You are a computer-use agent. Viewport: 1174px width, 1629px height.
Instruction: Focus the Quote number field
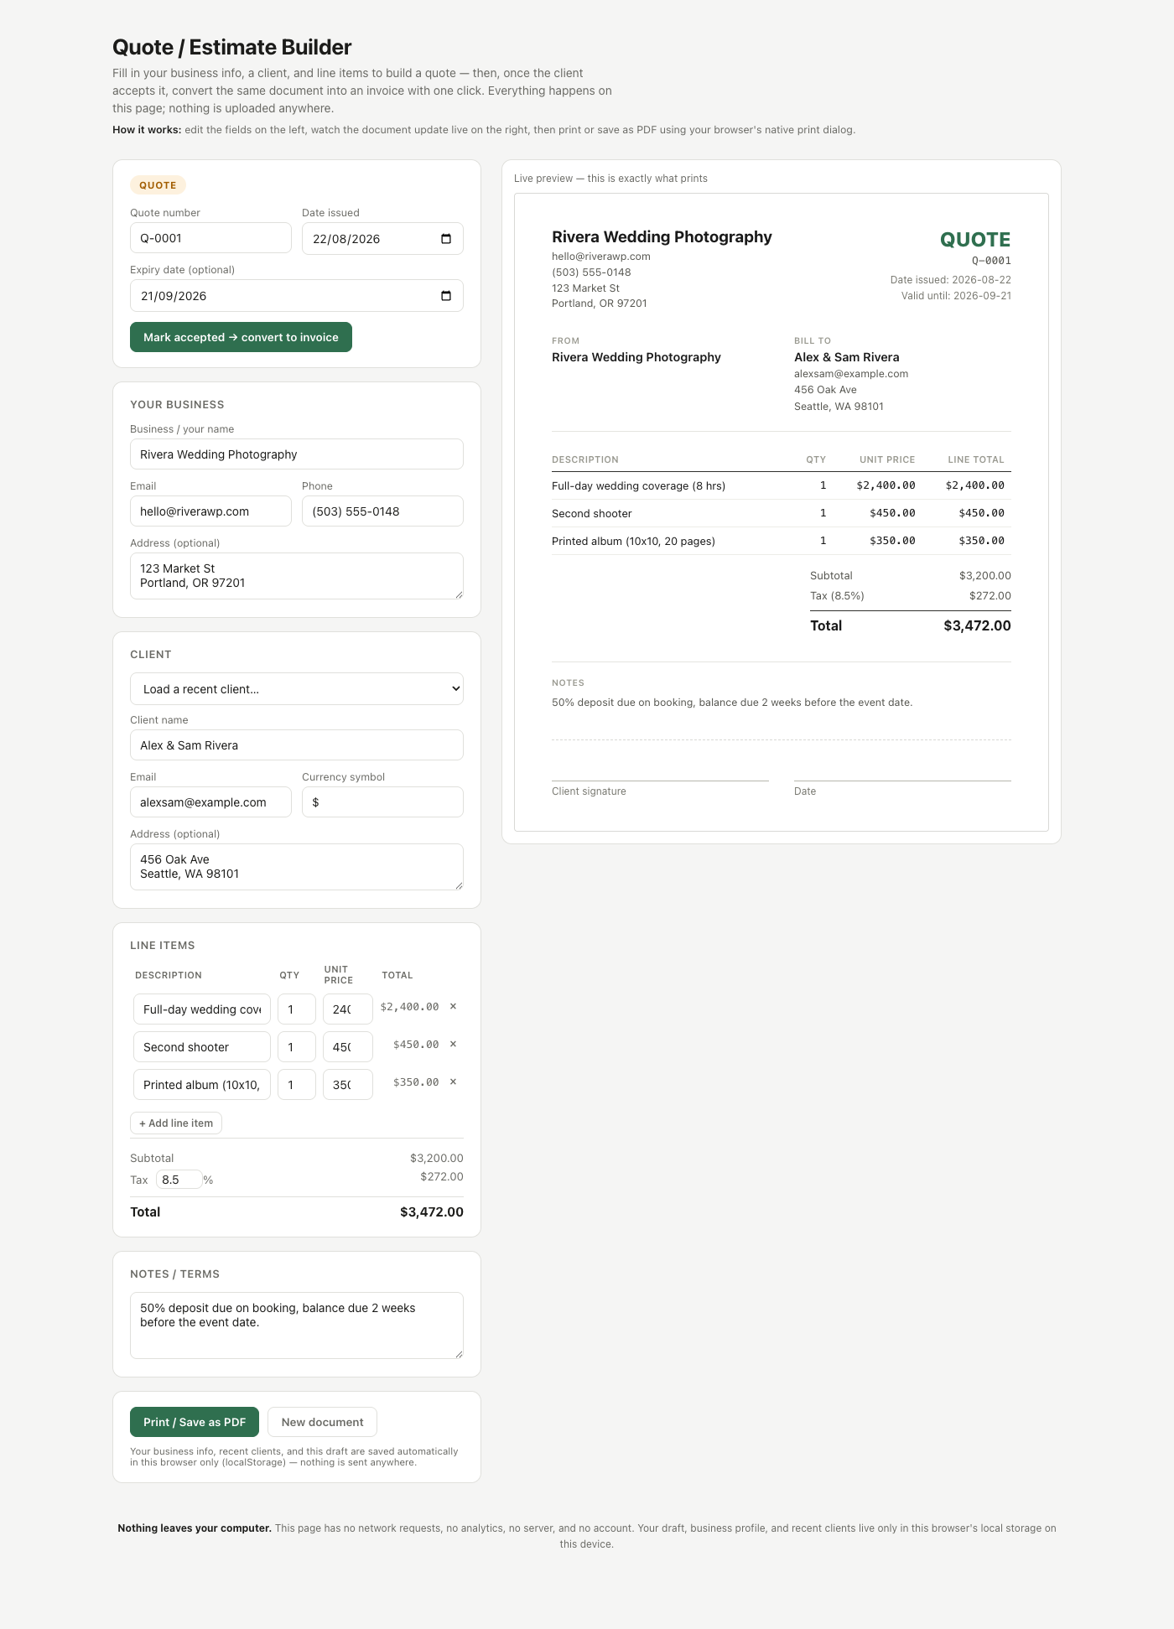210,238
